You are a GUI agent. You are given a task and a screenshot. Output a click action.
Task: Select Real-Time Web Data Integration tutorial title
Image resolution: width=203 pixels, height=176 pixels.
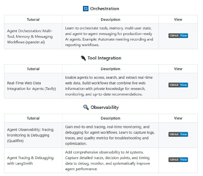point(31,86)
